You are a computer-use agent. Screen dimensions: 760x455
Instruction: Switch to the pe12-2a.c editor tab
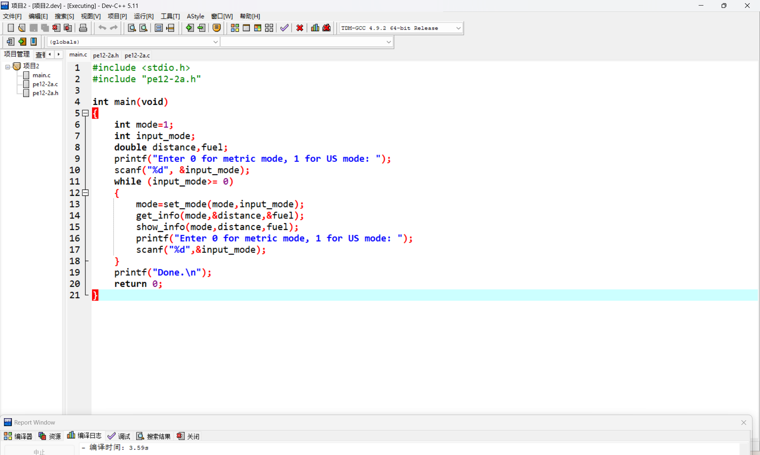(x=137, y=55)
